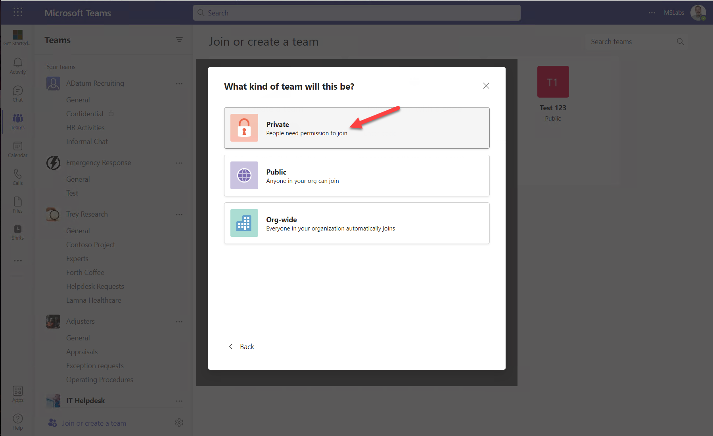Screen dimensions: 713x436
Task: Choose Org-wide team type
Action: (357, 223)
